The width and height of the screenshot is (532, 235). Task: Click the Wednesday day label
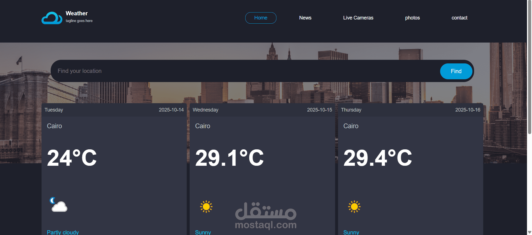(x=205, y=110)
